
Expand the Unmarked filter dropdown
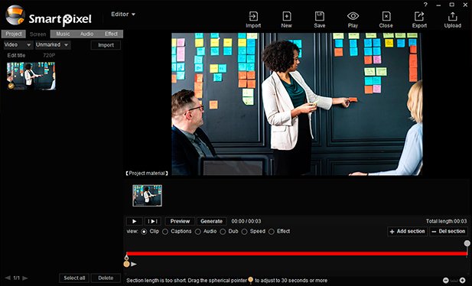(52, 45)
